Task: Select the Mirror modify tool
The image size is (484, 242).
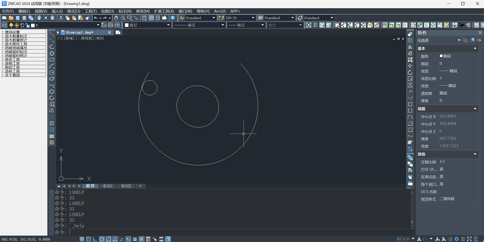Action: click(x=410, y=47)
